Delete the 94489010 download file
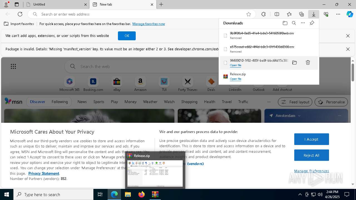This screenshot has height=200, width=356. click(x=308, y=63)
